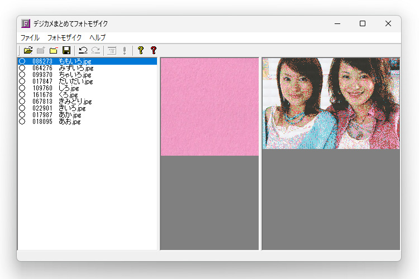419x279 pixels.
Task: Click the app icon in the title bar
Action: tap(26, 23)
